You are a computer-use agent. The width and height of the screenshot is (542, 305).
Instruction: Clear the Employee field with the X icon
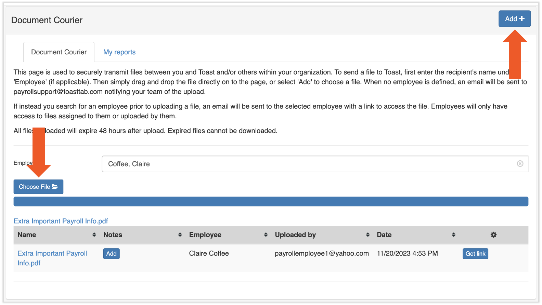pyautogui.click(x=520, y=164)
